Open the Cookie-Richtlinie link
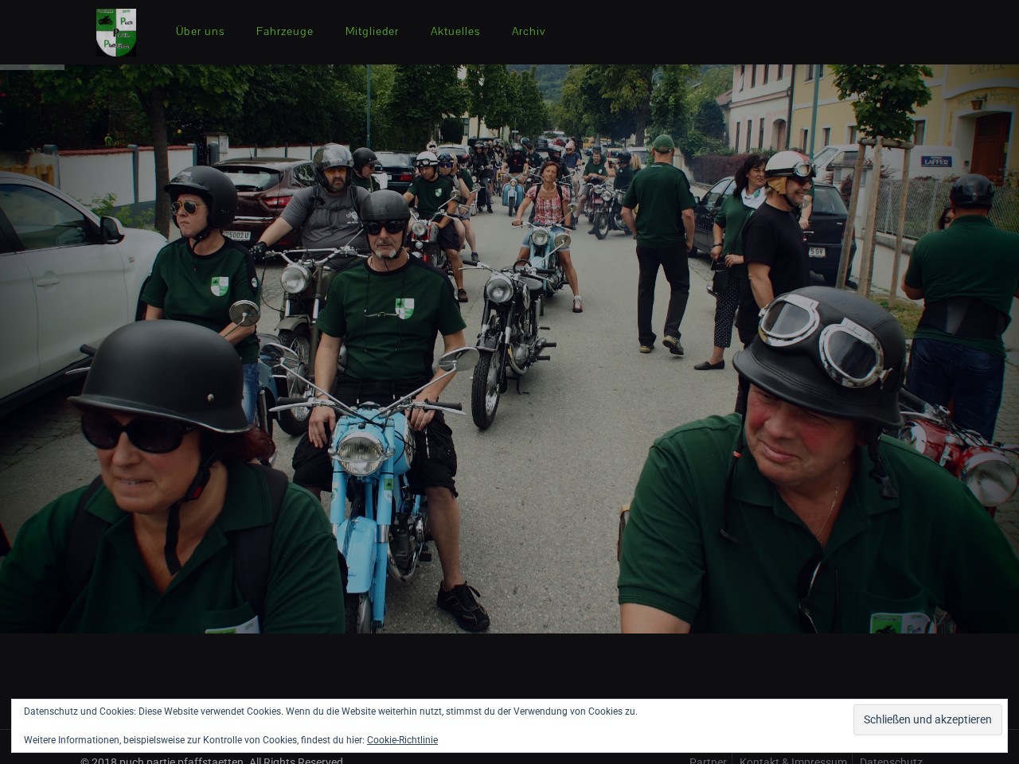 pos(402,740)
